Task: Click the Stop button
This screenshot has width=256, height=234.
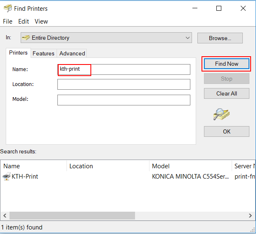Action: (226, 79)
